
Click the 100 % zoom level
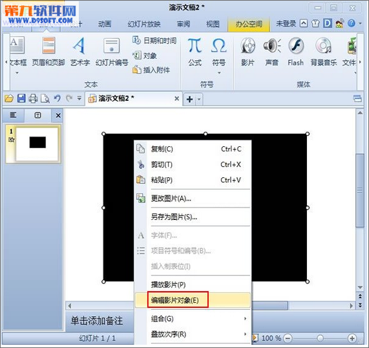click(271, 338)
